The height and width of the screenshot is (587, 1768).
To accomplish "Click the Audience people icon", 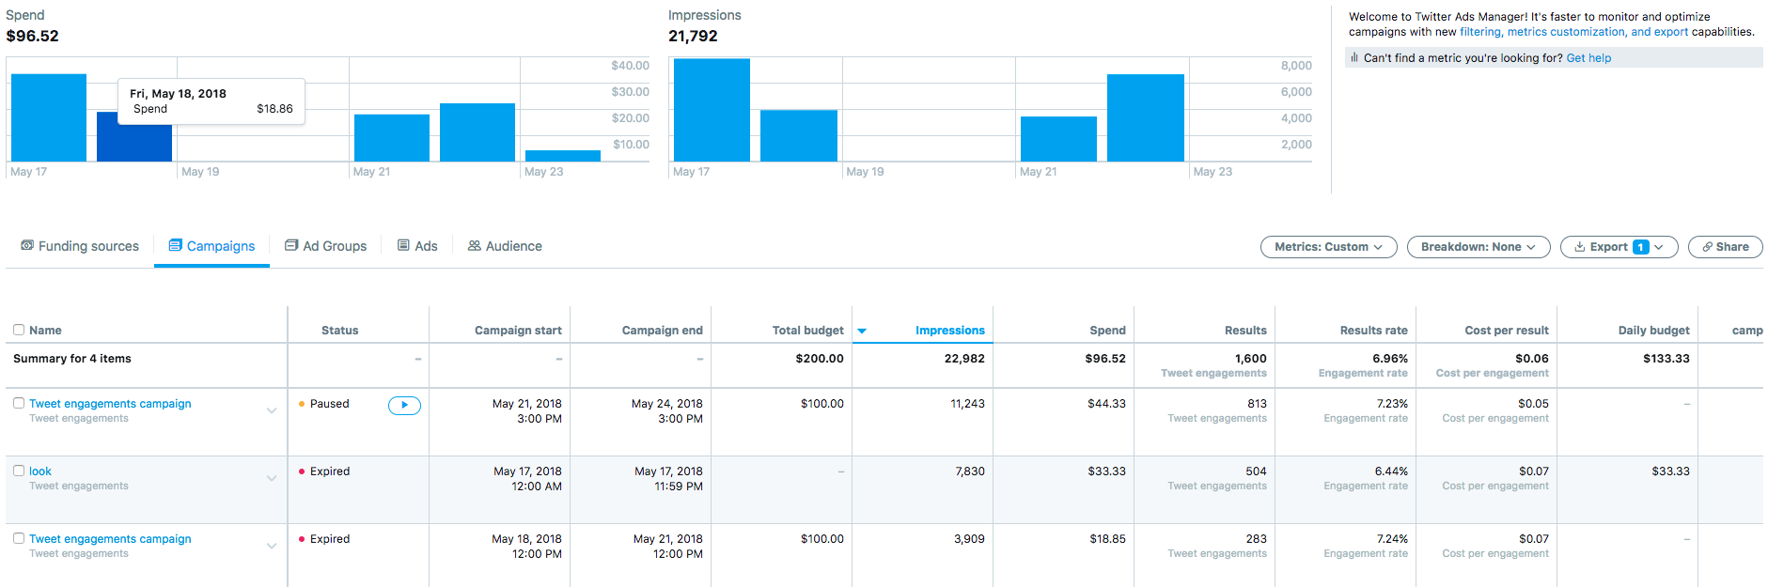I will (x=475, y=245).
